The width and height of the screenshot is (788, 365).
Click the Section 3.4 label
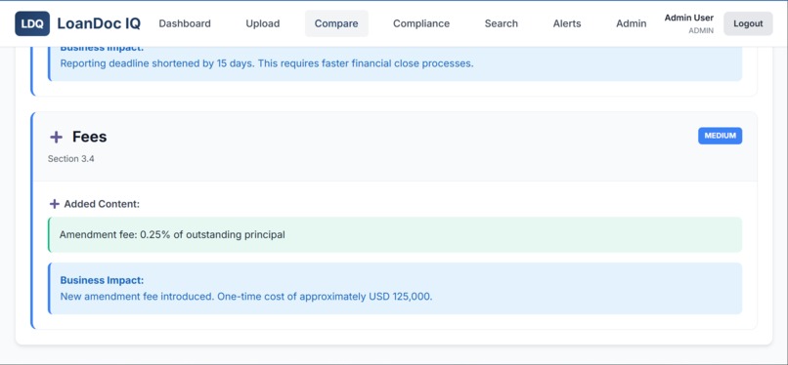(70, 159)
